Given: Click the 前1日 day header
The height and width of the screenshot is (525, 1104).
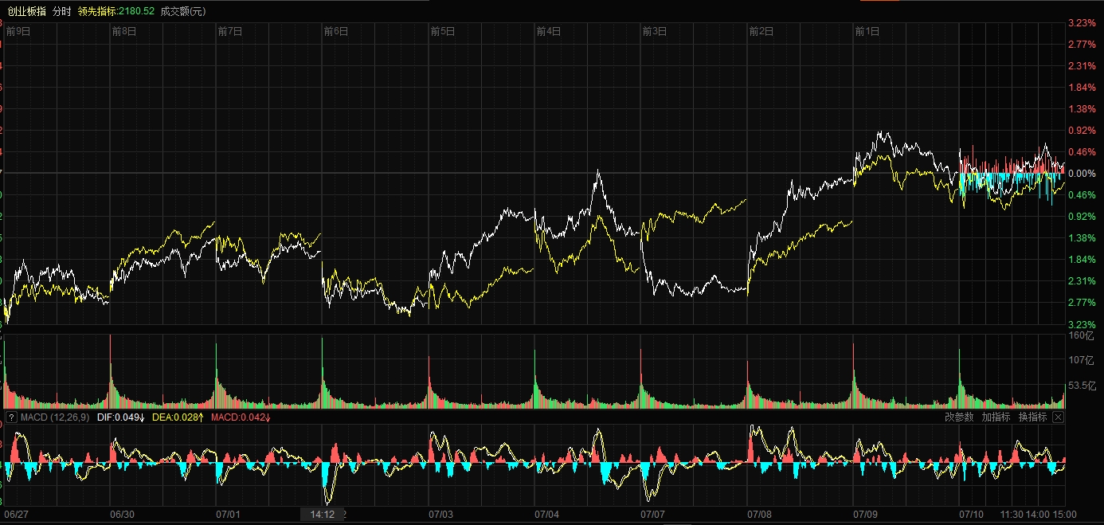Looking at the screenshot, I should pyautogui.click(x=867, y=31).
